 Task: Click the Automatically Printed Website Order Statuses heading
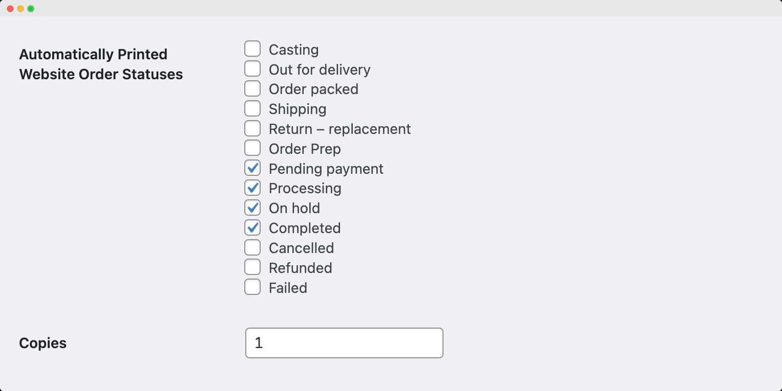click(101, 64)
